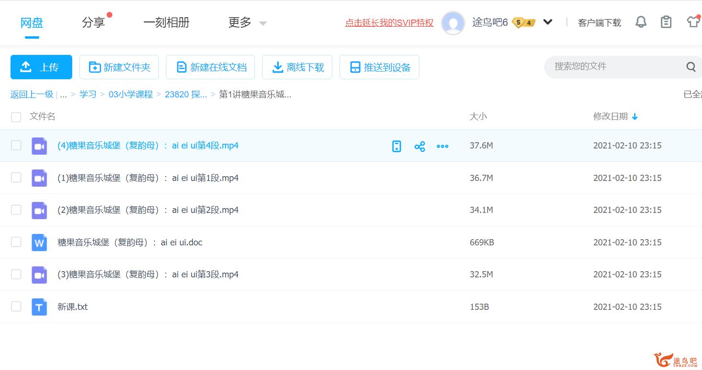Expand the 更多 dropdown menu
Image resolution: width=702 pixels, height=370 pixels.
point(263,23)
